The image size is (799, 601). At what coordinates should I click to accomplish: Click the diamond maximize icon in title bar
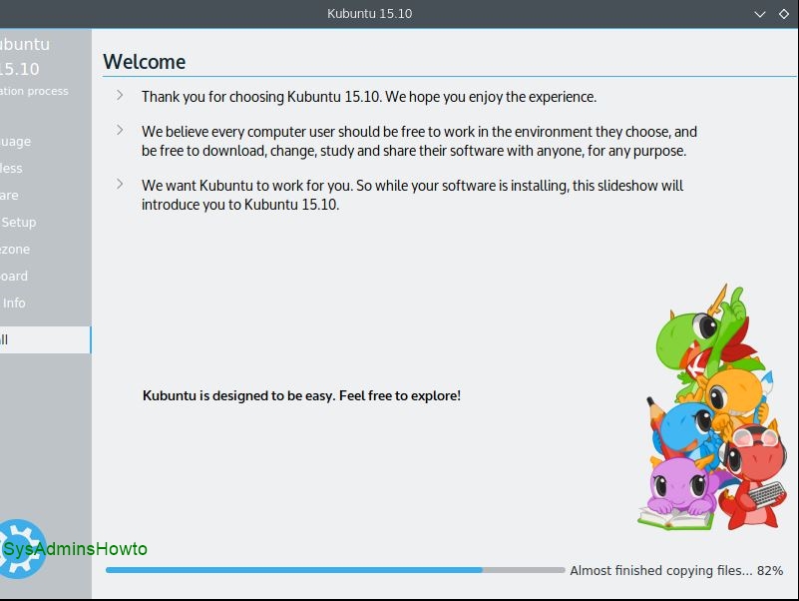(786, 14)
